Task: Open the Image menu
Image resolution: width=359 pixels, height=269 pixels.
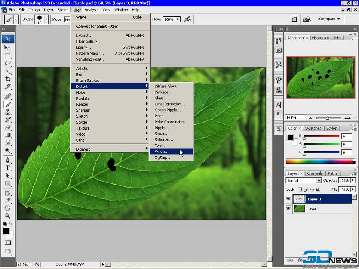Action: coord(34,10)
